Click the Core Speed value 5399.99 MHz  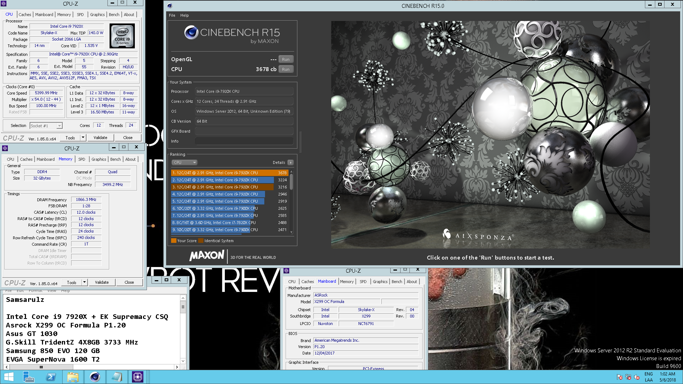point(46,93)
